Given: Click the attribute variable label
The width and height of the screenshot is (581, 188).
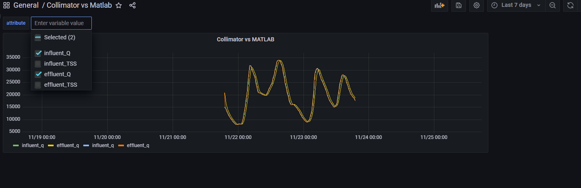Looking at the screenshot, I should pos(16,23).
